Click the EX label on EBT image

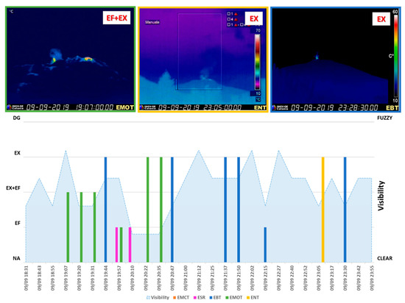click(381, 19)
